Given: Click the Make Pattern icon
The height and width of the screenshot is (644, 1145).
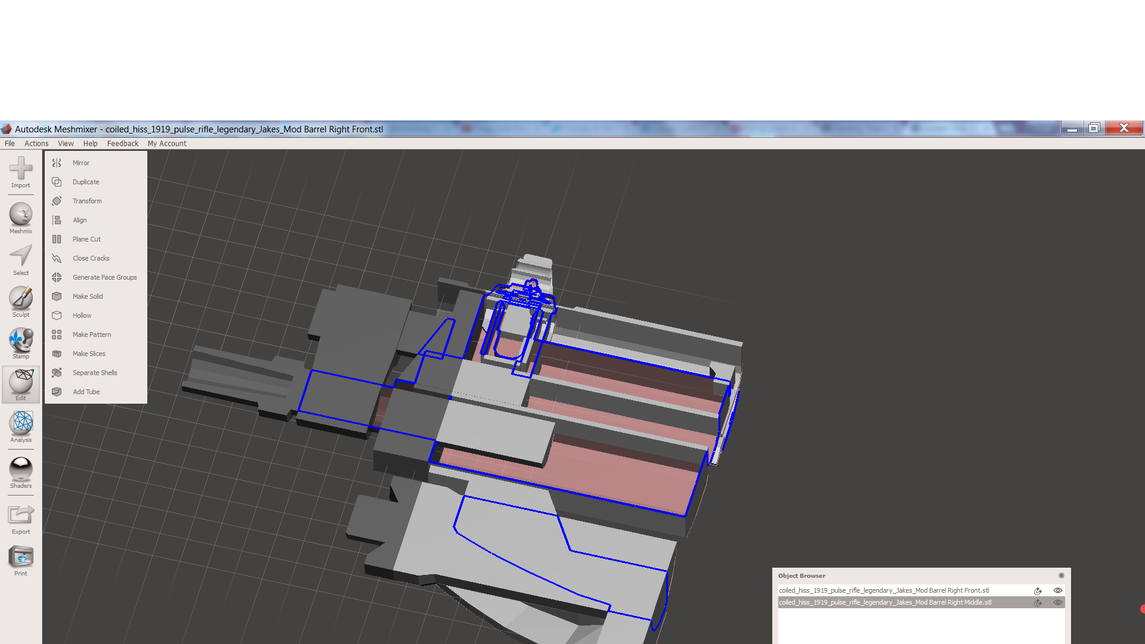Looking at the screenshot, I should pyautogui.click(x=57, y=335).
